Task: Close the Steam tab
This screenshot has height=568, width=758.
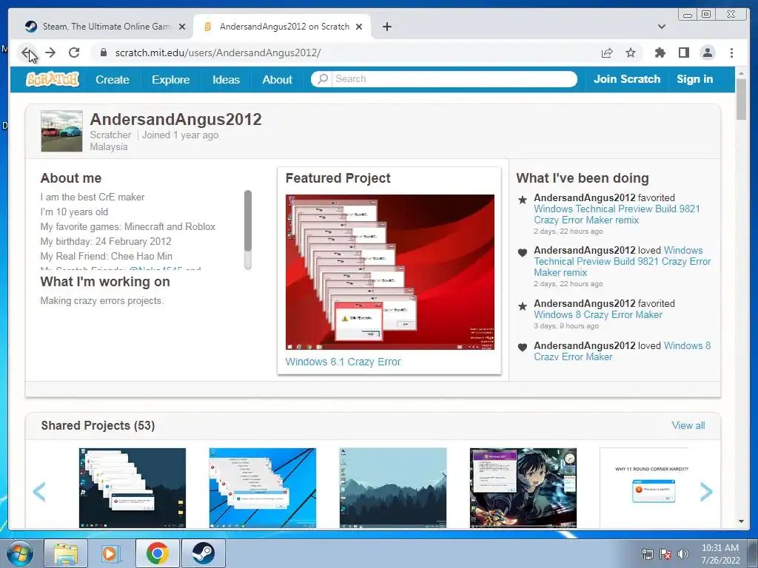Action: click(182, 27)
